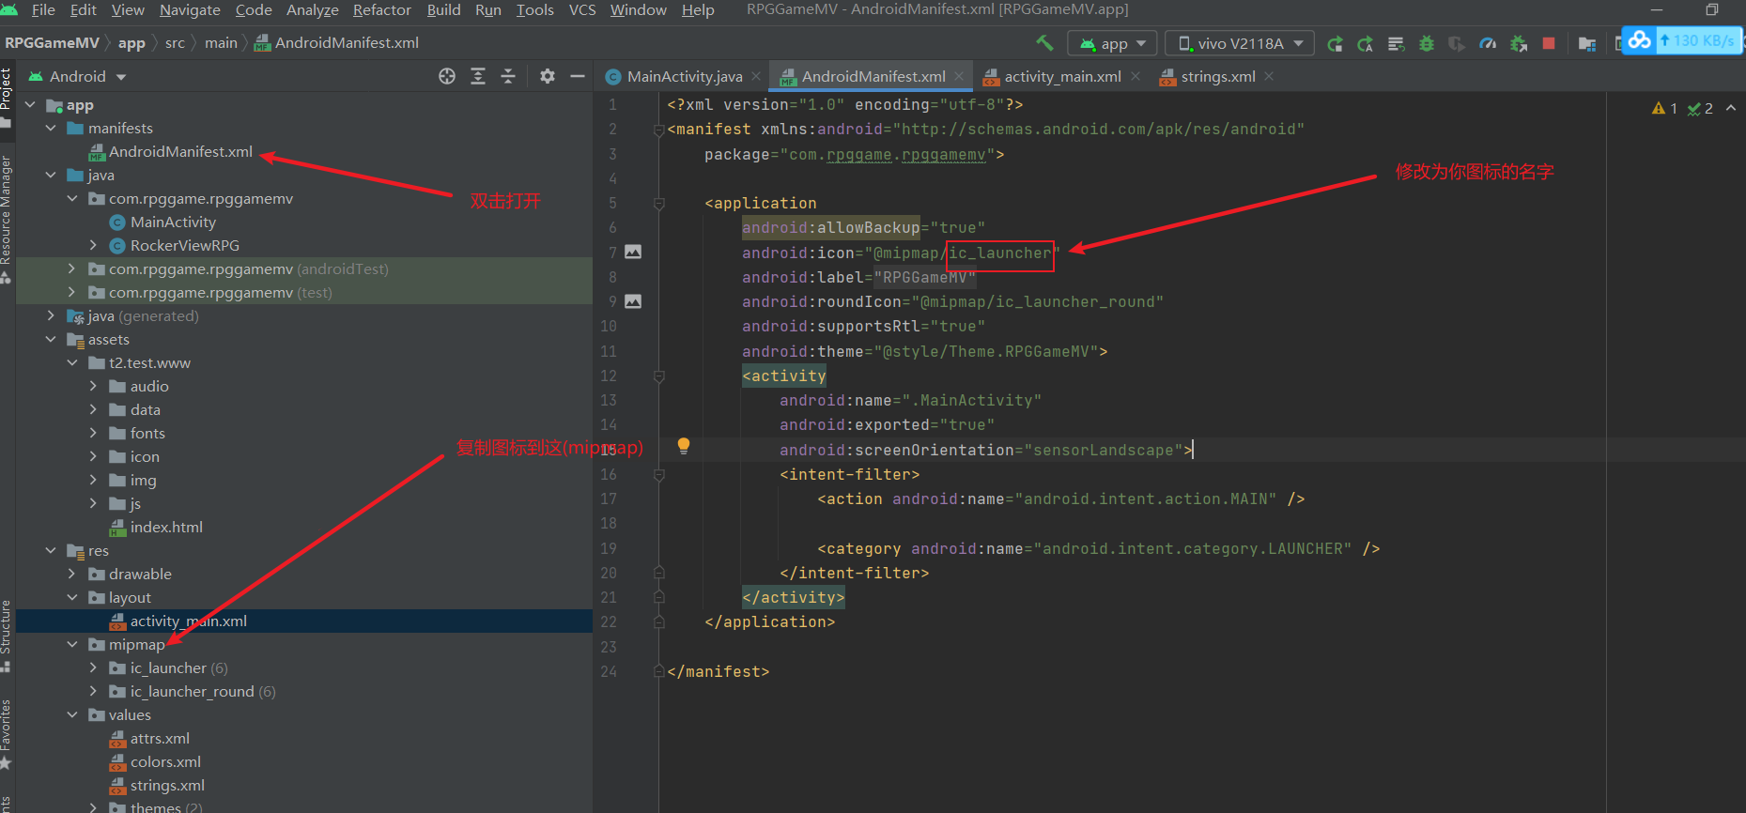Expand the audio folder
Viewport: 1746px width, 813px height.
click(93, 386)
